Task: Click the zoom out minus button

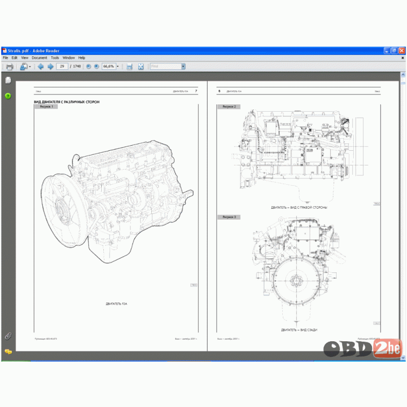Action: [x=89, y=66]
